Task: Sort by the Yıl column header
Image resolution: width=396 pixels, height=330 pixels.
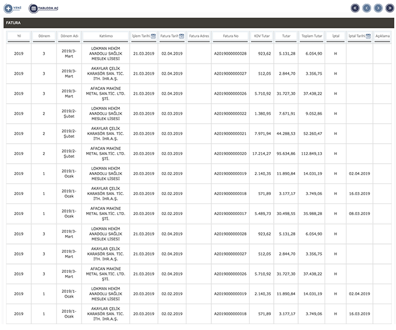Action: point(19,36)
